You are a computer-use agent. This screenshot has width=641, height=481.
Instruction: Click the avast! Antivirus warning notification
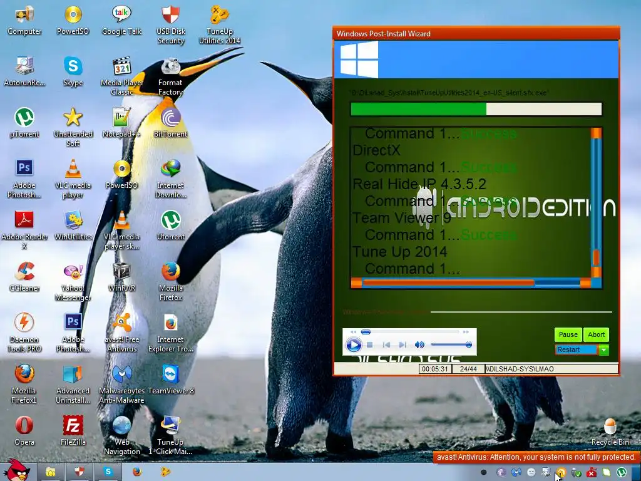click(536, 457)
